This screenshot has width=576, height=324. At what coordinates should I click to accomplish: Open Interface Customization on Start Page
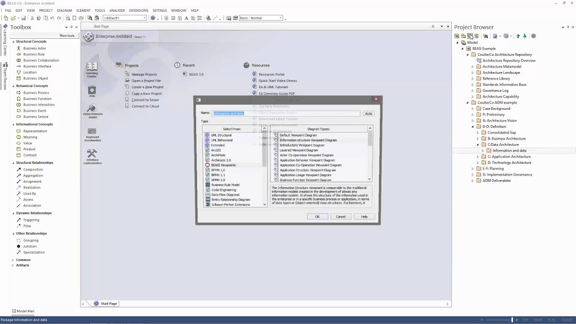point(92,157)
